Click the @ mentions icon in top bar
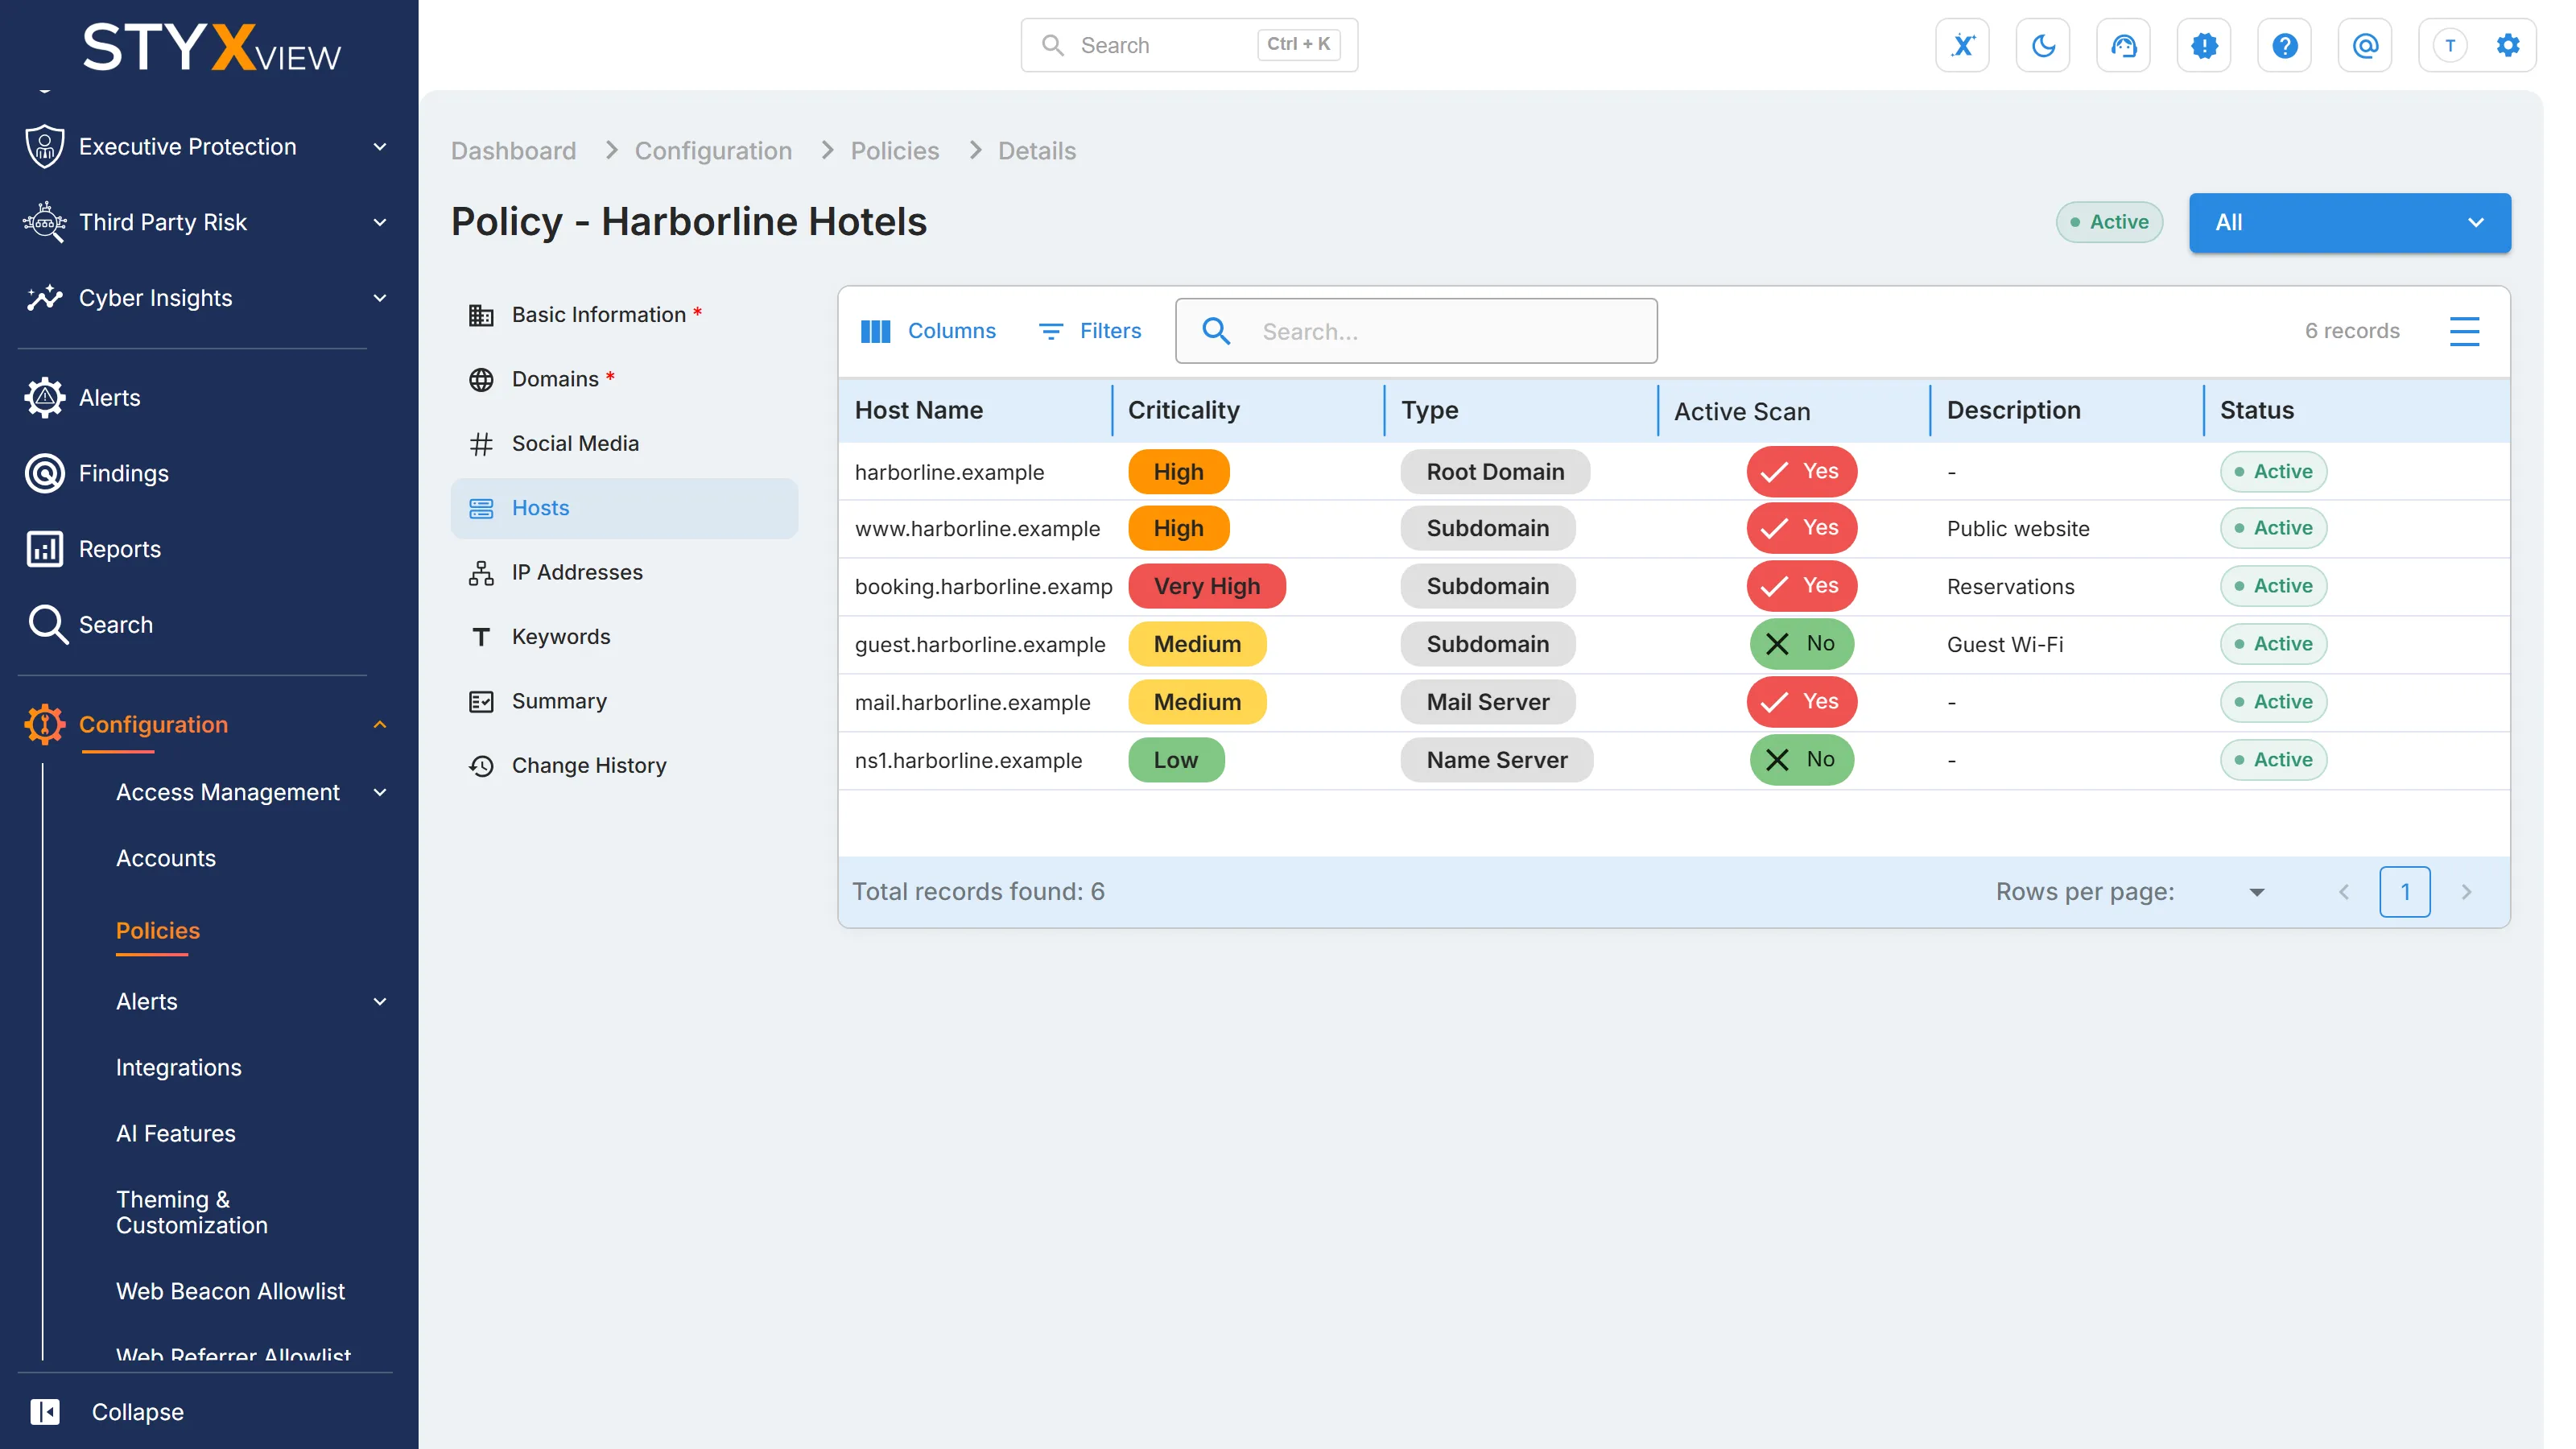The width and height of the screenshot is (2576, 1449). (x=2365, y=45)
